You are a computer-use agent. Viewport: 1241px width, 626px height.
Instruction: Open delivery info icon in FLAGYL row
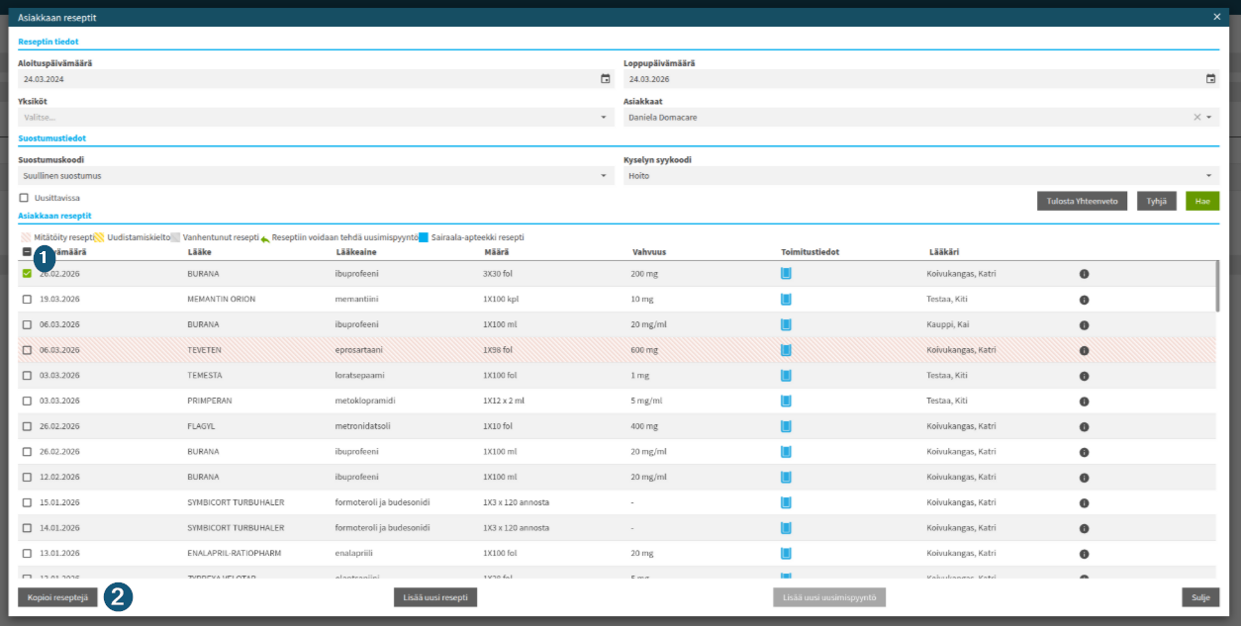pos(786,426)
